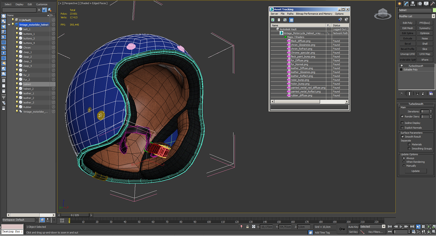Toggle cameras display filter icon
The height and width of the screenshot is (236, 436).
(x=4, y=32)
